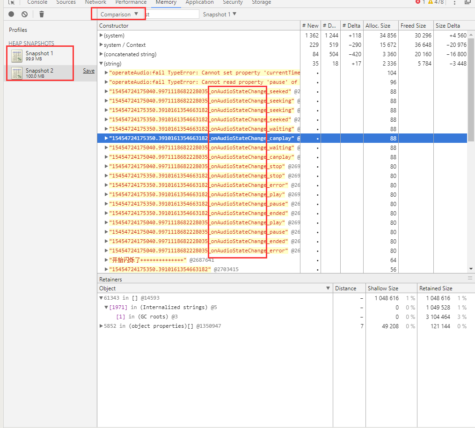
Task: Click the +118 Delta cell for (system)
Action: pos(355,36)
